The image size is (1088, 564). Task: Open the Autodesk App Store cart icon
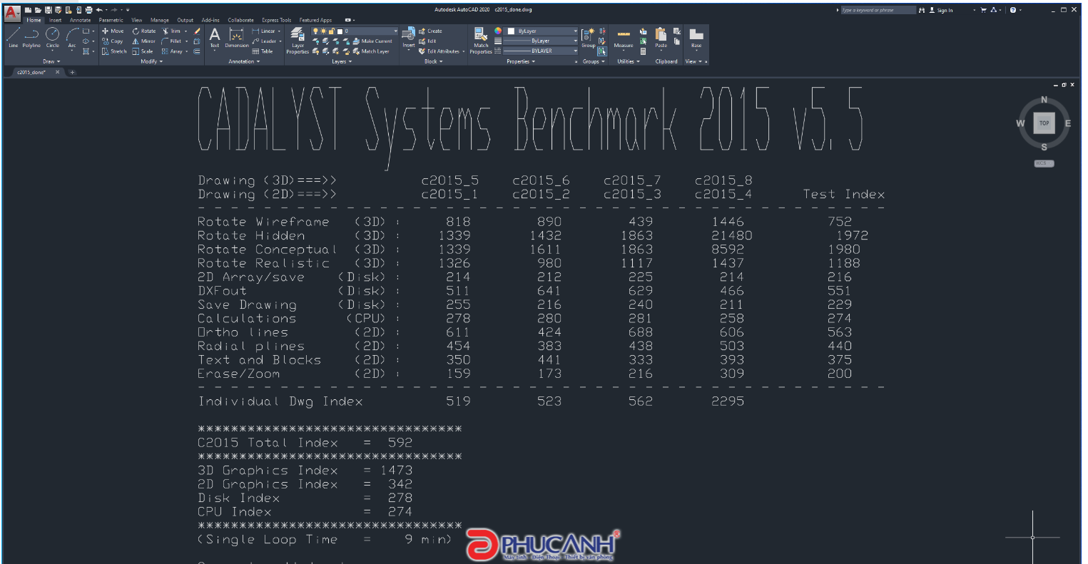click(984, 10)
